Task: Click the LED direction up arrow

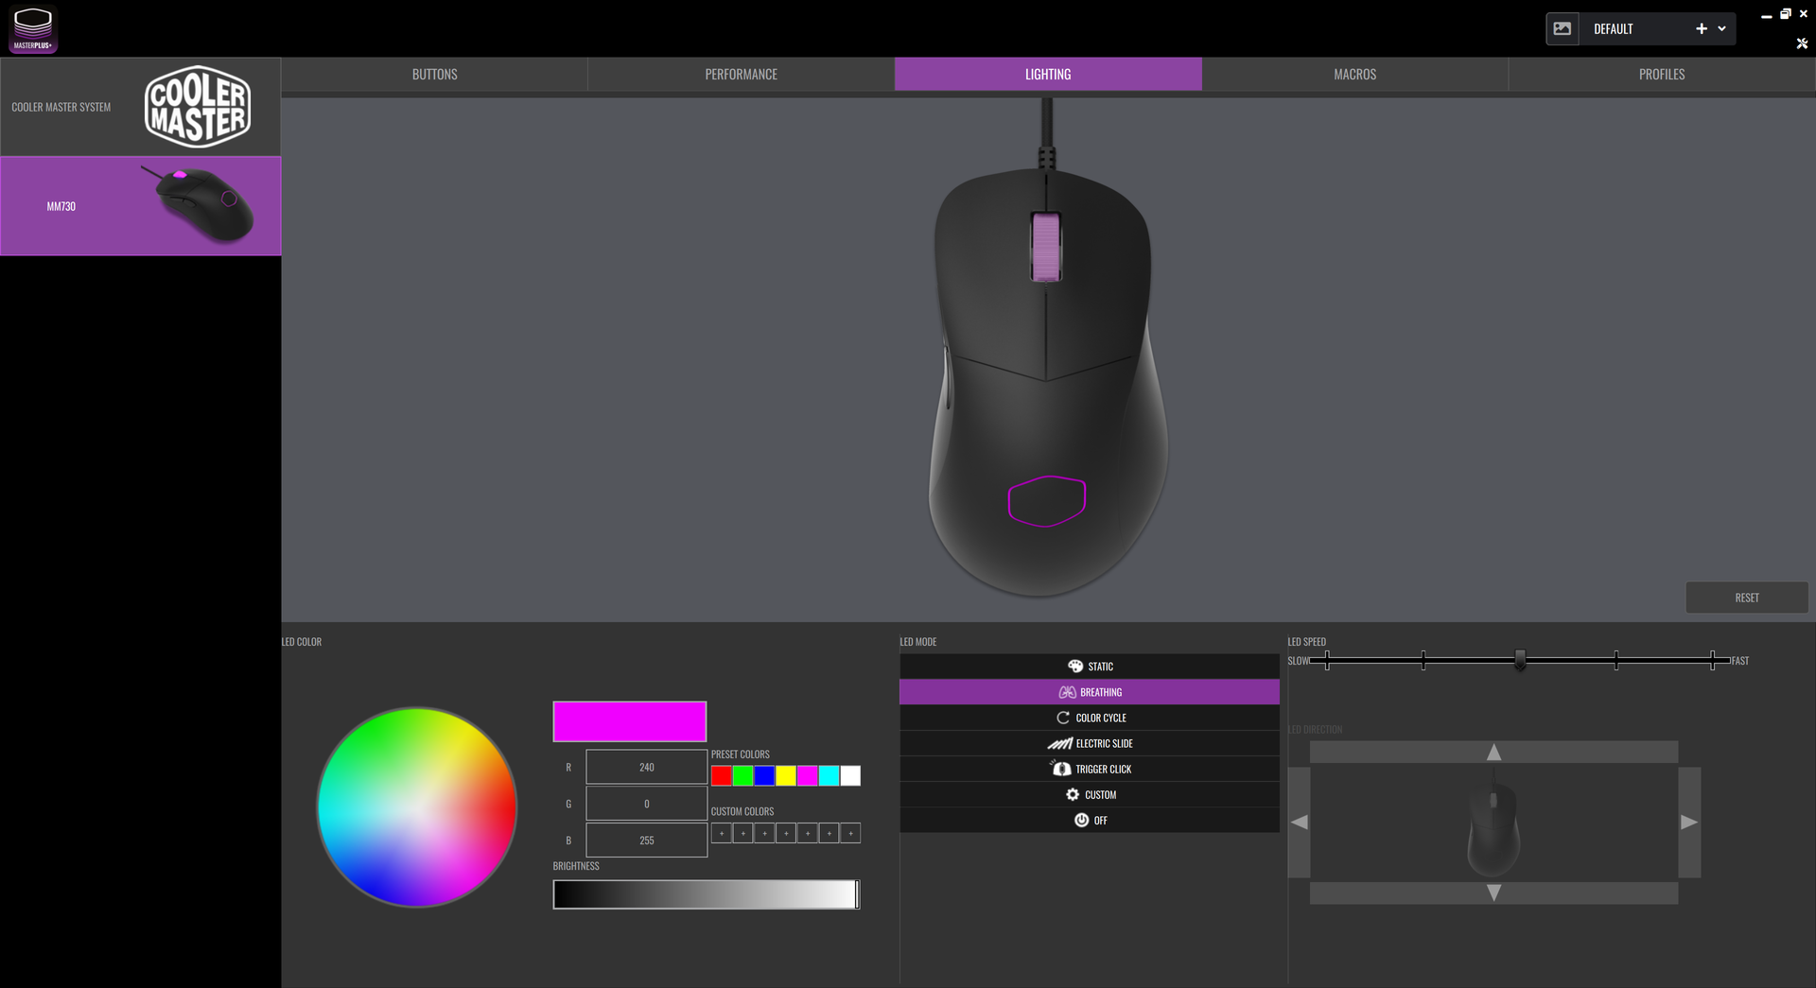Action: tap(1493, 753)
